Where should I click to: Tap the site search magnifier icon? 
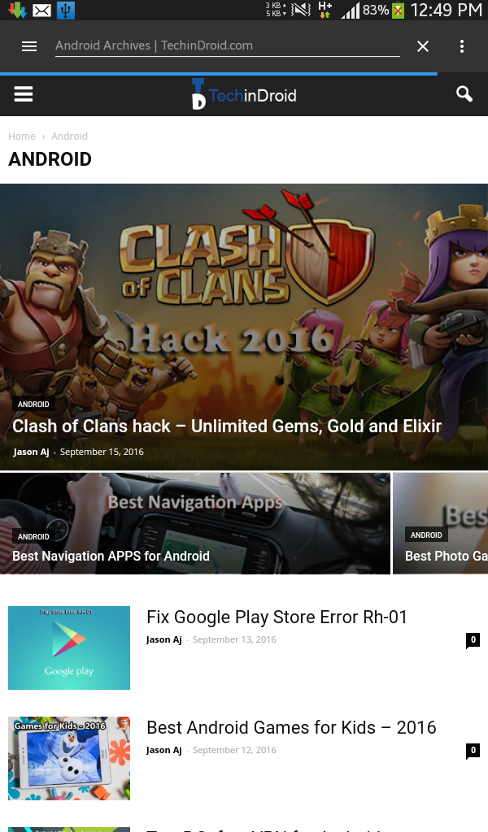pyautogui.click(x=464, y=94)
